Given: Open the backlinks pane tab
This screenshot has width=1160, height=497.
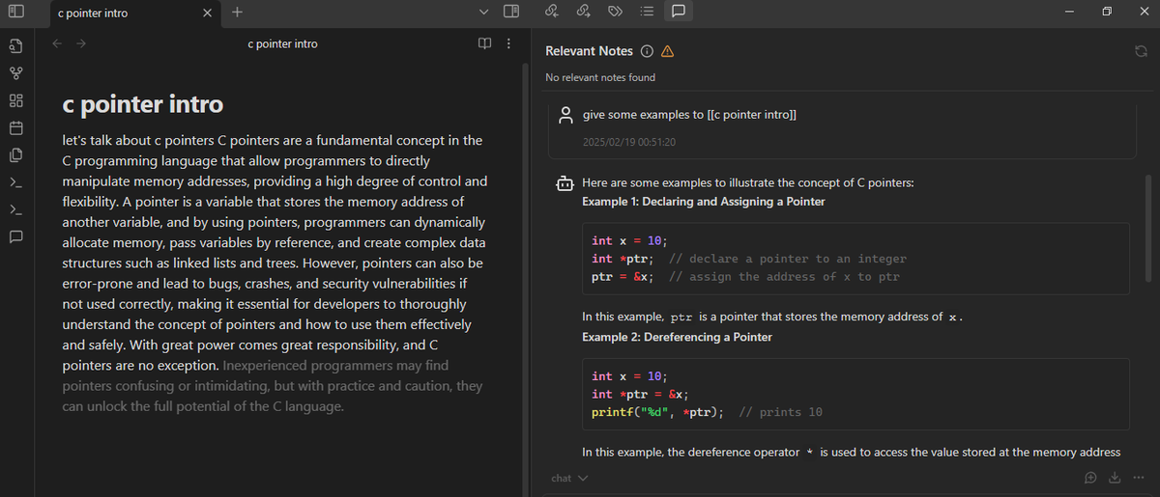Looking at the screenshot, I should coord(552,12).
